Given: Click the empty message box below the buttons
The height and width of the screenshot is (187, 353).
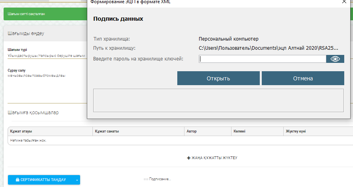Looking at the screenshot, I should pyautogui.click(x=218, y=100).
